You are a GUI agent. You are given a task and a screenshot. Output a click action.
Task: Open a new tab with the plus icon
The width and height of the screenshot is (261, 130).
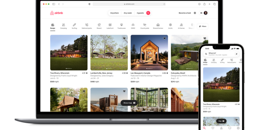(x=209, y=4)
